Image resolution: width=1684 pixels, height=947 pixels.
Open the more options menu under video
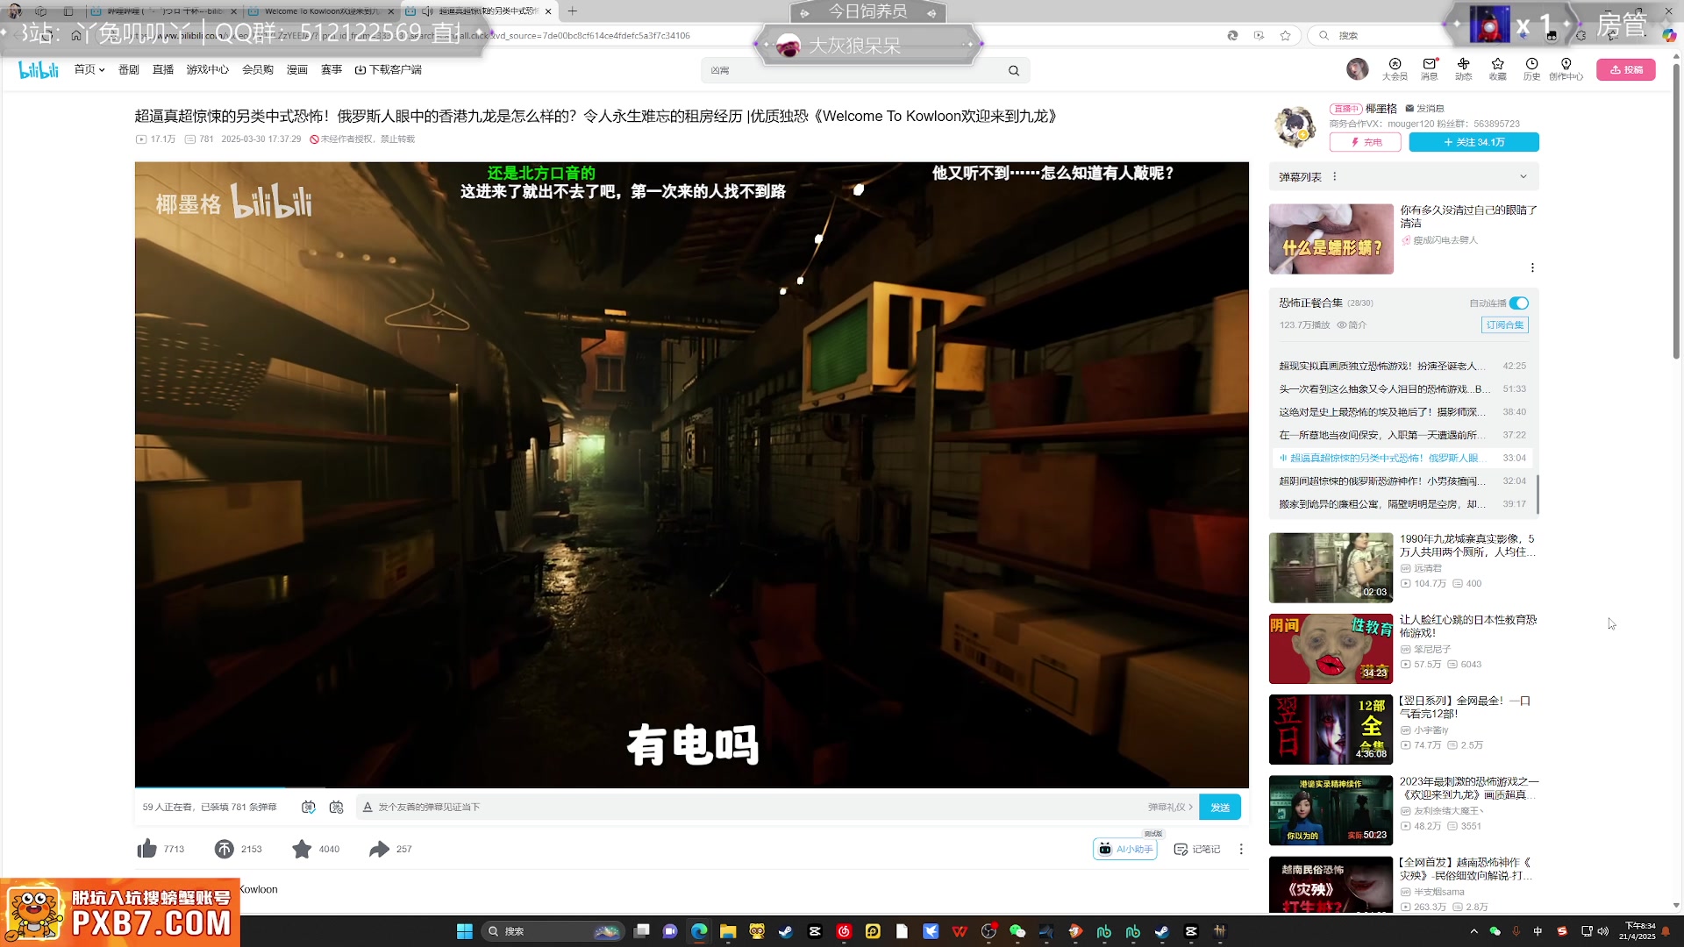point(1240,849)
